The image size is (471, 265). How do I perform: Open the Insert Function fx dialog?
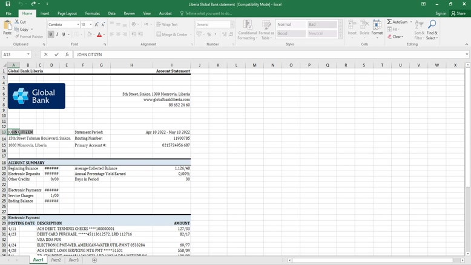(67, 54)
